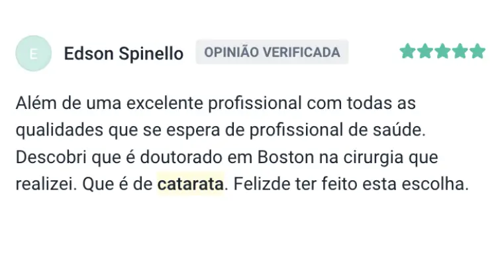Click the third, middle rating star
This screenshot has width=502, height=276.
tap(442, 52)
